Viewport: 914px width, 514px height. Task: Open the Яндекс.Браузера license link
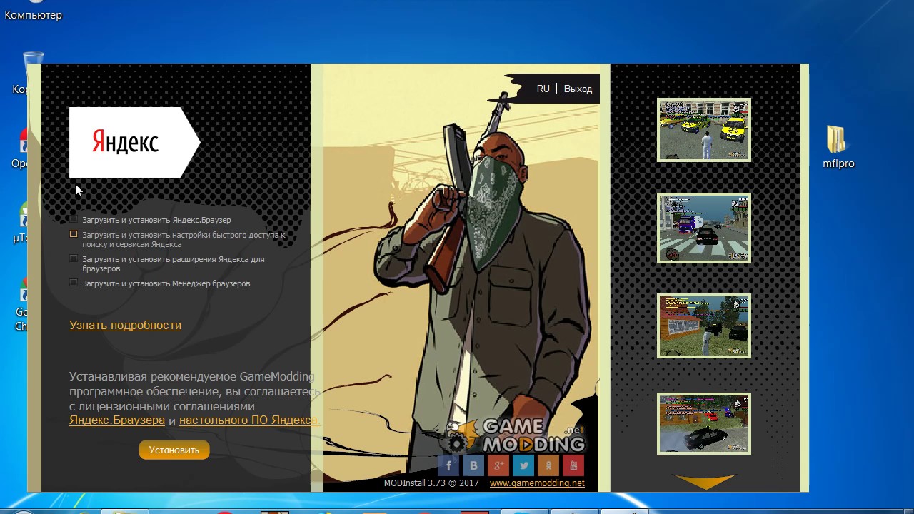117,420
